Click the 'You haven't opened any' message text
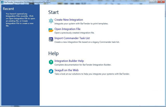This screenshot has height=107, width=166. (x=20, y=20)
